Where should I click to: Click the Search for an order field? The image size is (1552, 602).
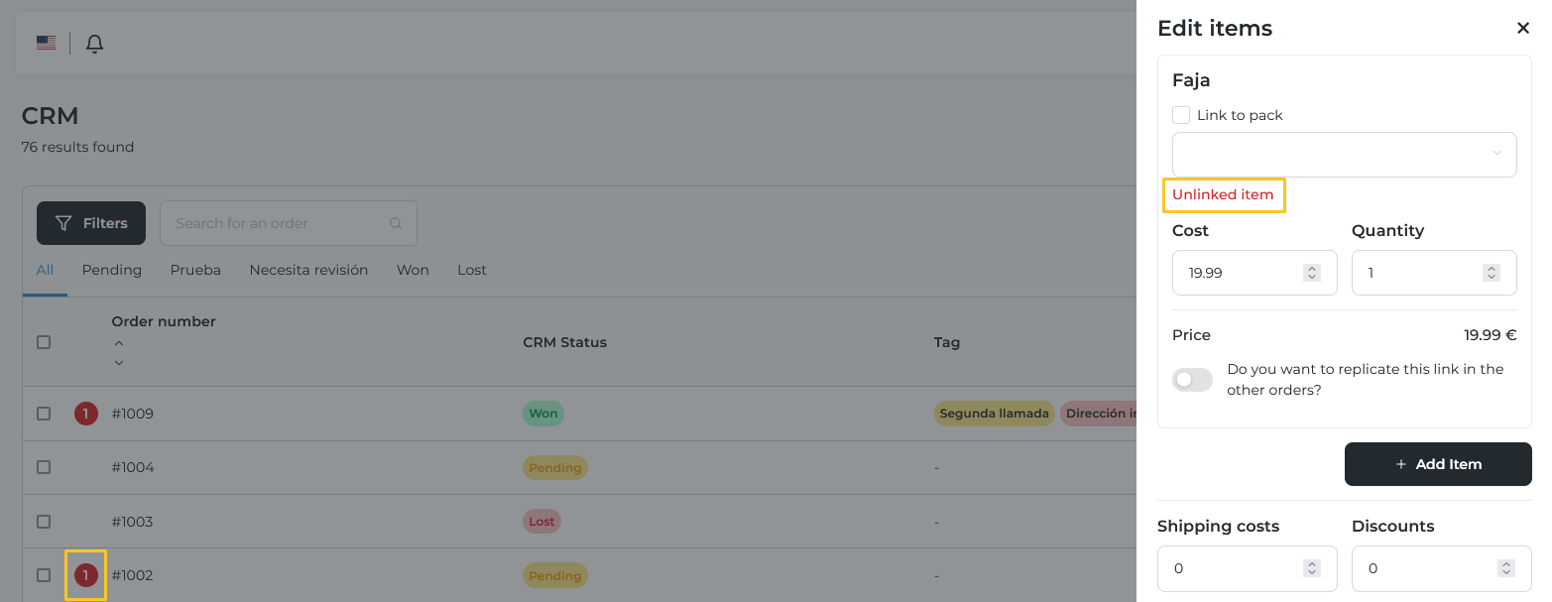pos(278,223)
